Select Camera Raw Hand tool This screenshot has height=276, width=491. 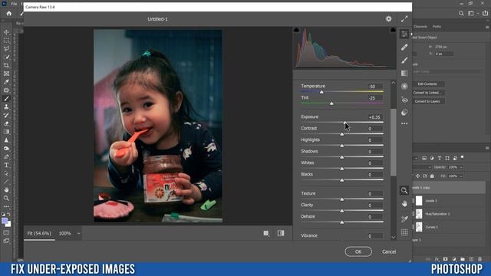404,204
